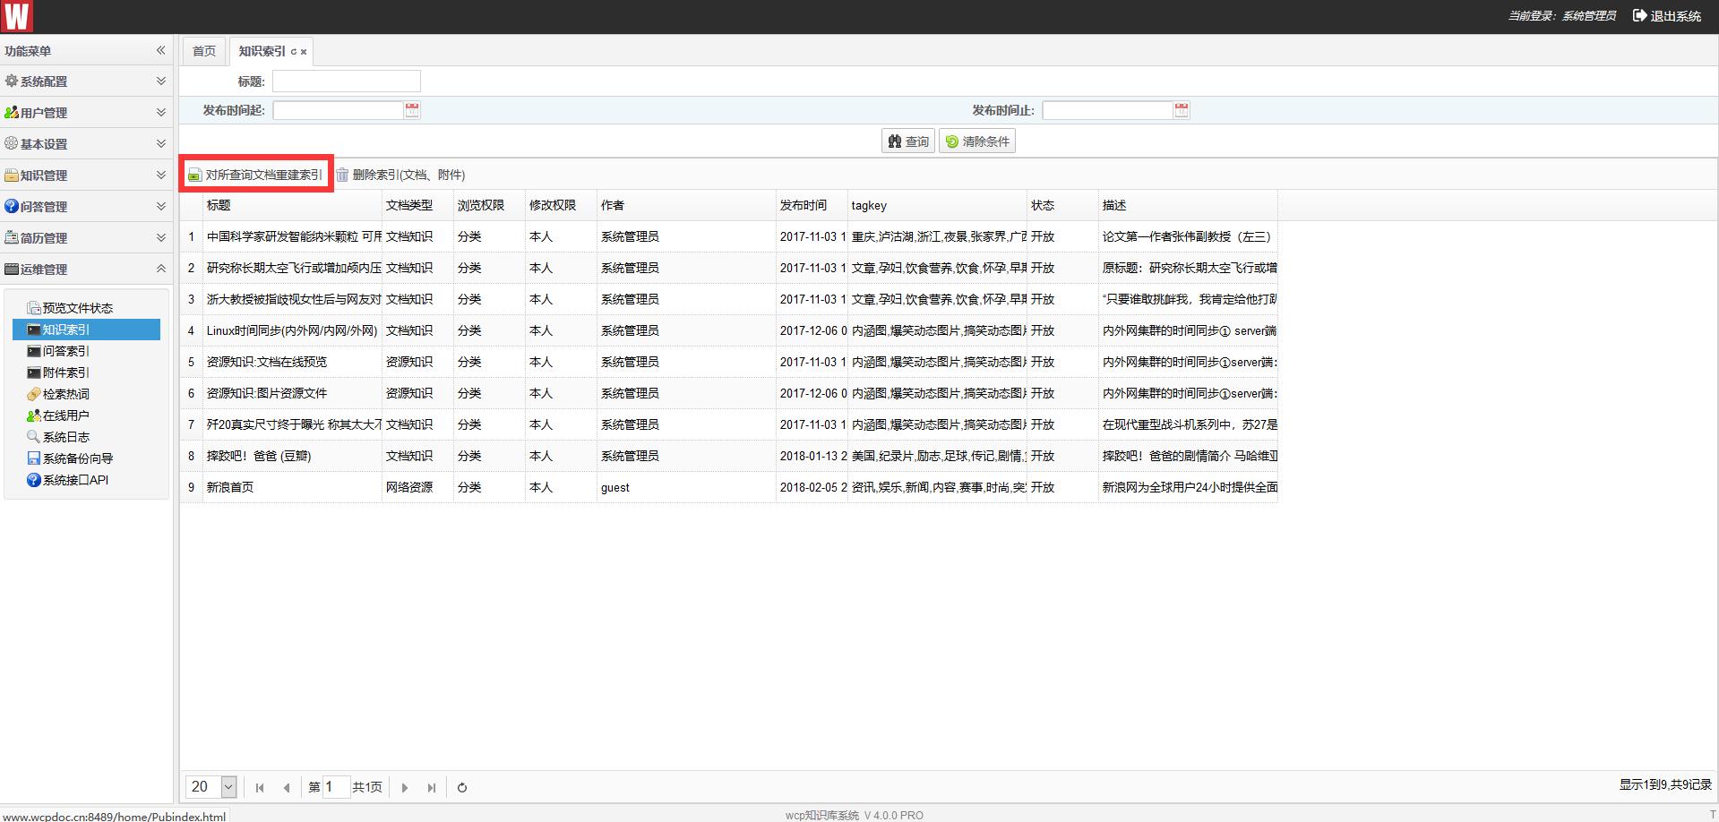Sort by 标题 column header
Image resolution: width=1719 pixels, height=822 pixels.
(x=292, y=205)
